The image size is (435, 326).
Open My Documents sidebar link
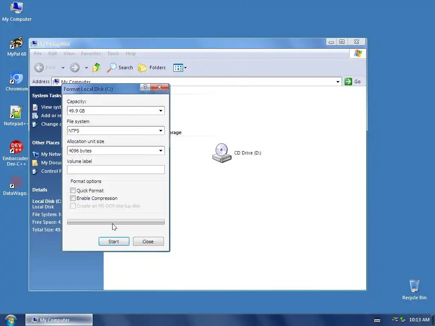[47, 163]
